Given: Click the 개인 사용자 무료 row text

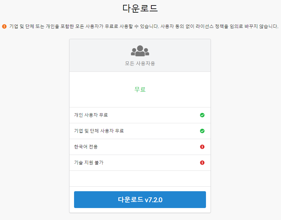Looking at the screenshot, I should [x=91, y=115].
